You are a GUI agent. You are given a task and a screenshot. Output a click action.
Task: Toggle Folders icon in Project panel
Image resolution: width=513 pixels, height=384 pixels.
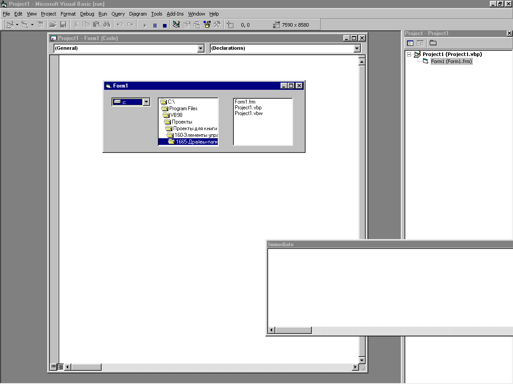(433, 43)
